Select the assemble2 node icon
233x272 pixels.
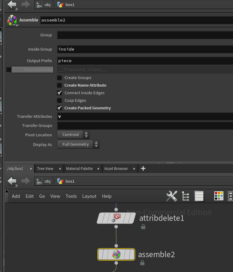(x=116, y=254)
